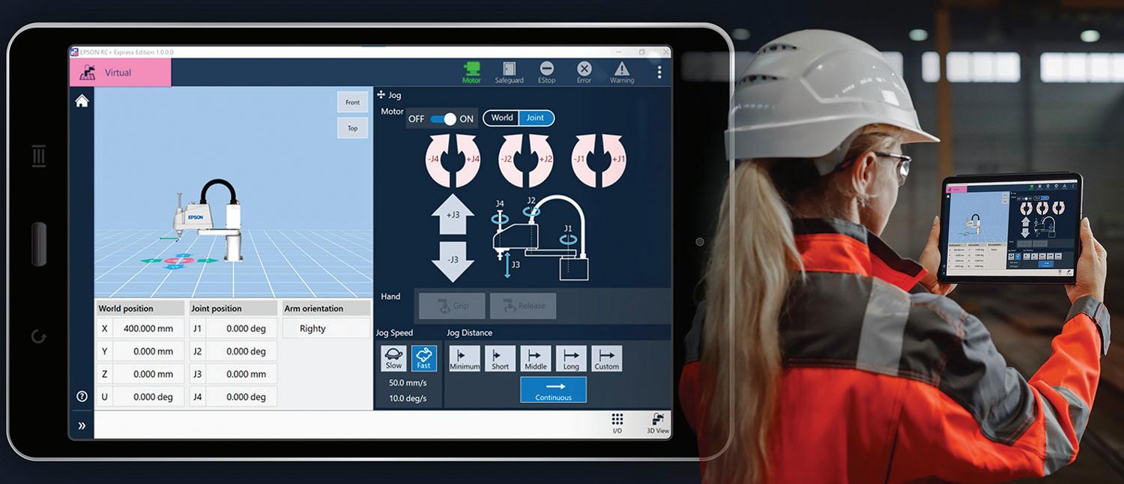The height and width of the screenshot is (484, 1124).
Task: Click the Warning status icon
Action: (x=622, y=73)
